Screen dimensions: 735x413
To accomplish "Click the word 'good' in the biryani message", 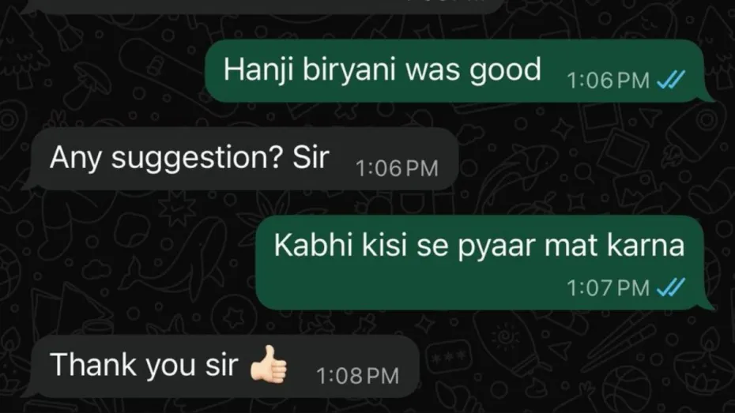I will 505,71.
